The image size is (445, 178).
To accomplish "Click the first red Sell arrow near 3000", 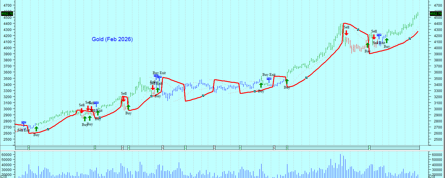I will pyautogui.click(x=82, y=110).
